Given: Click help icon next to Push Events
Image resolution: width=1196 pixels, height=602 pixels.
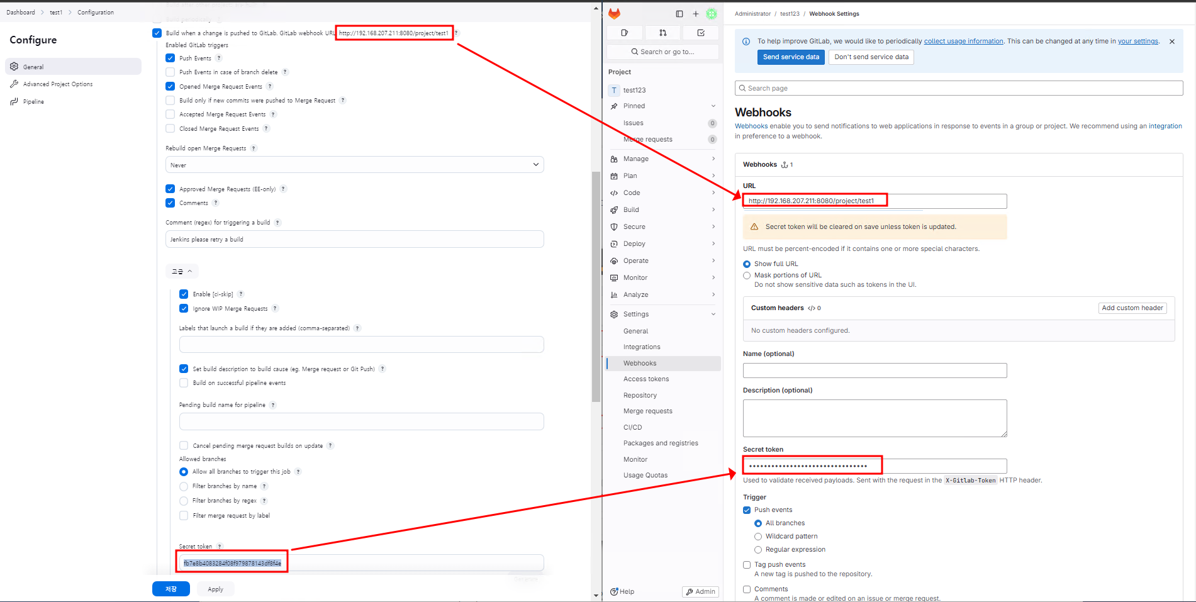Looking at the screenshot, I should coord(219,58).
